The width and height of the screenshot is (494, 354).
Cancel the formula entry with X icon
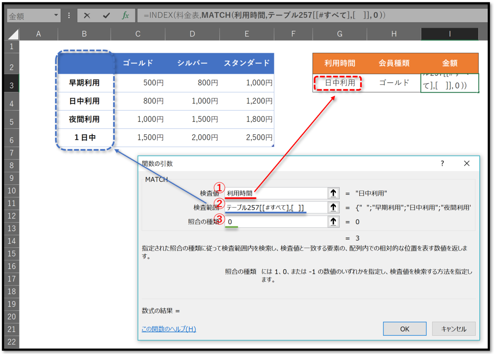click(x=87, y=16)
